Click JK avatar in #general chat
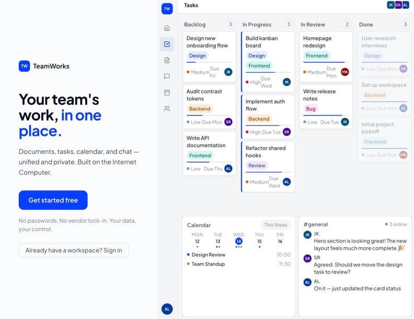Screen dimensions: 414x319 coord(307,234)
